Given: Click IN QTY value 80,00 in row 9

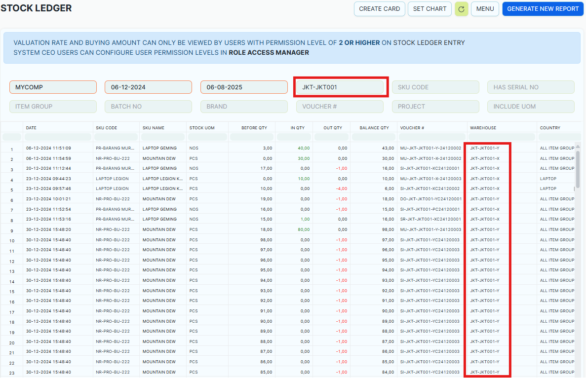Looking at the screenshot, I should click(x=304, y=229).
